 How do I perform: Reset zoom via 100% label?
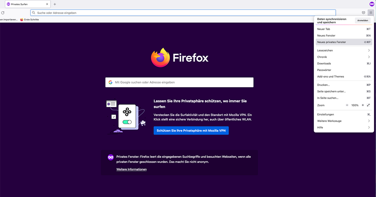(x=355, y=105)
